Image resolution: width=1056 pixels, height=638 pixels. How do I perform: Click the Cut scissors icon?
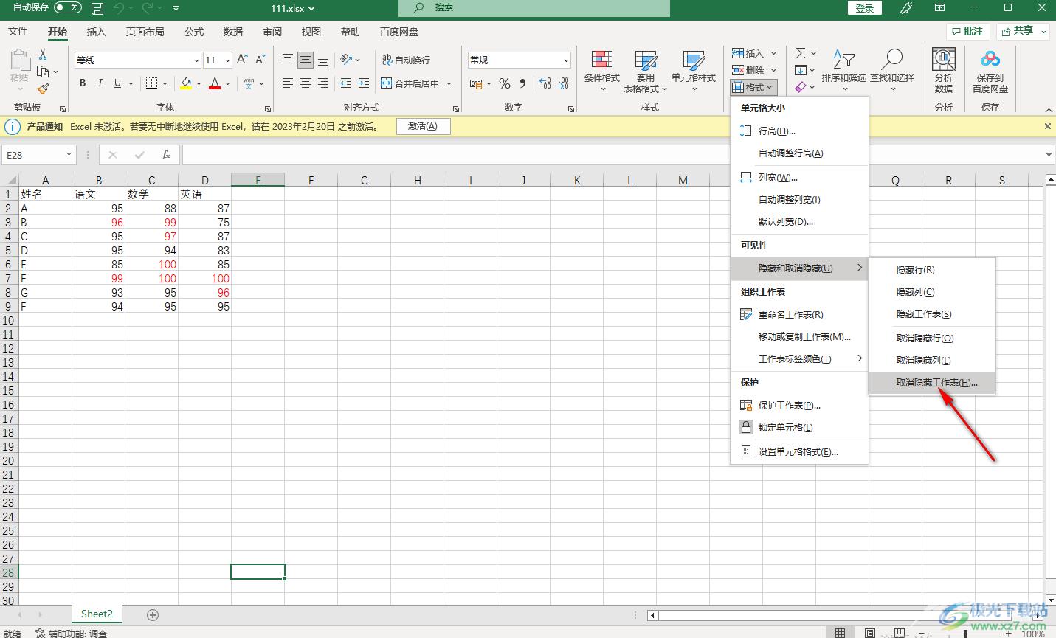point(43,55)
